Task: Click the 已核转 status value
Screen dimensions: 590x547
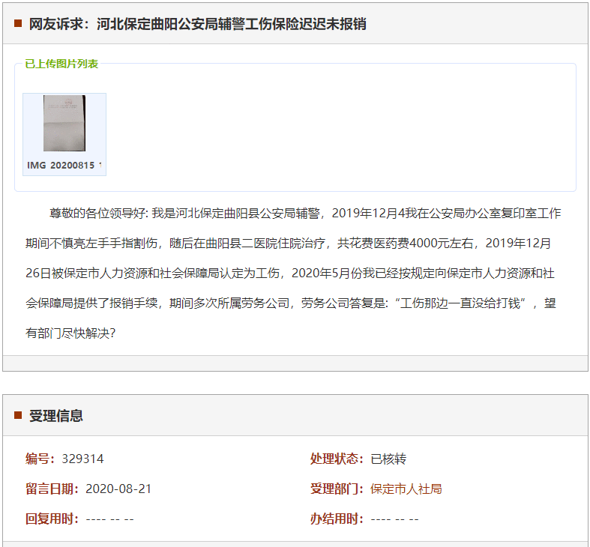Action: tap(388, 459)
